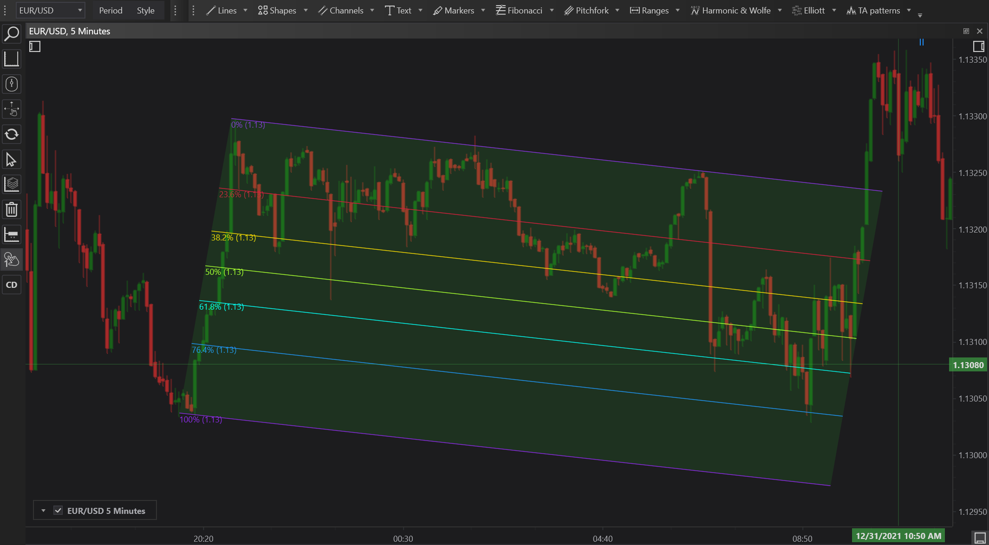
Task: Click the 12/31/2021 10:50 AM time label
Action: 898,536
